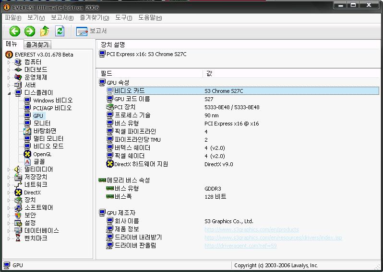Screen dimensions: 383x272
Task: Select the 컴퓨터 tree icon
Action: [x=18, y=62]
